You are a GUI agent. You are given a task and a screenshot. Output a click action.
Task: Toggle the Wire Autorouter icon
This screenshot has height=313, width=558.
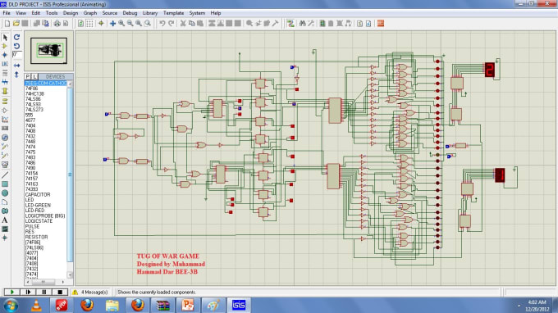tap(290, 24)
